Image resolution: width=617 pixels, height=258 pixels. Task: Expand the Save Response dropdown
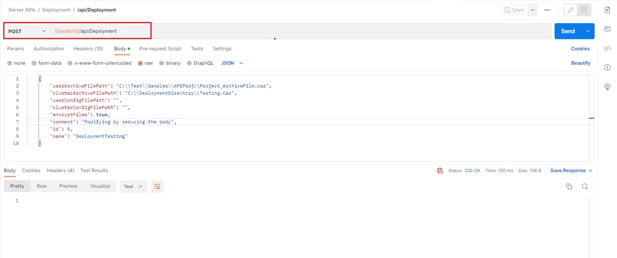(571, 170)
